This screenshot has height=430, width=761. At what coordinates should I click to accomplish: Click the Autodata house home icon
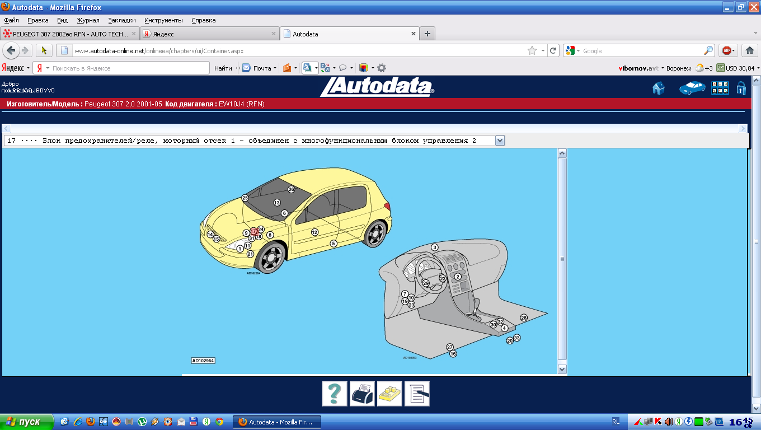point(659,88)
